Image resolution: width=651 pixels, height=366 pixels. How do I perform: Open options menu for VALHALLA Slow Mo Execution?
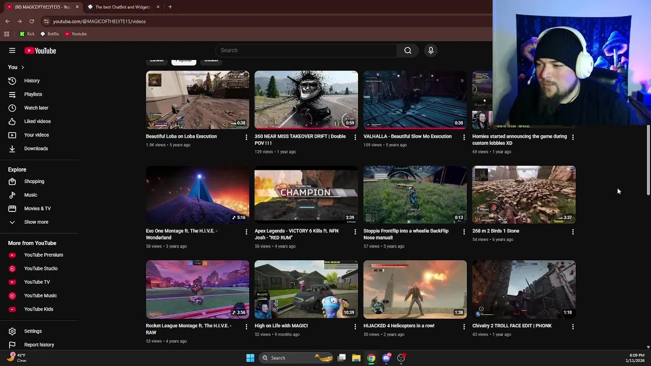pos(464,137)
